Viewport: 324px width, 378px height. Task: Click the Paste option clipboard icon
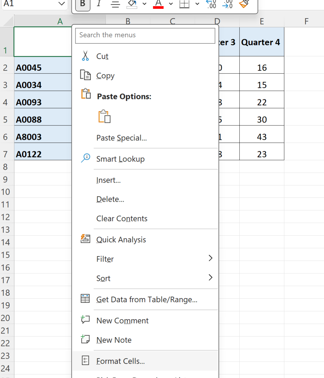(x=104, y=117)
